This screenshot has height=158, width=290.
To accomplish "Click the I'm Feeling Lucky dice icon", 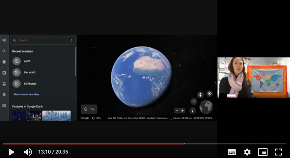I will tap(4, 73).
